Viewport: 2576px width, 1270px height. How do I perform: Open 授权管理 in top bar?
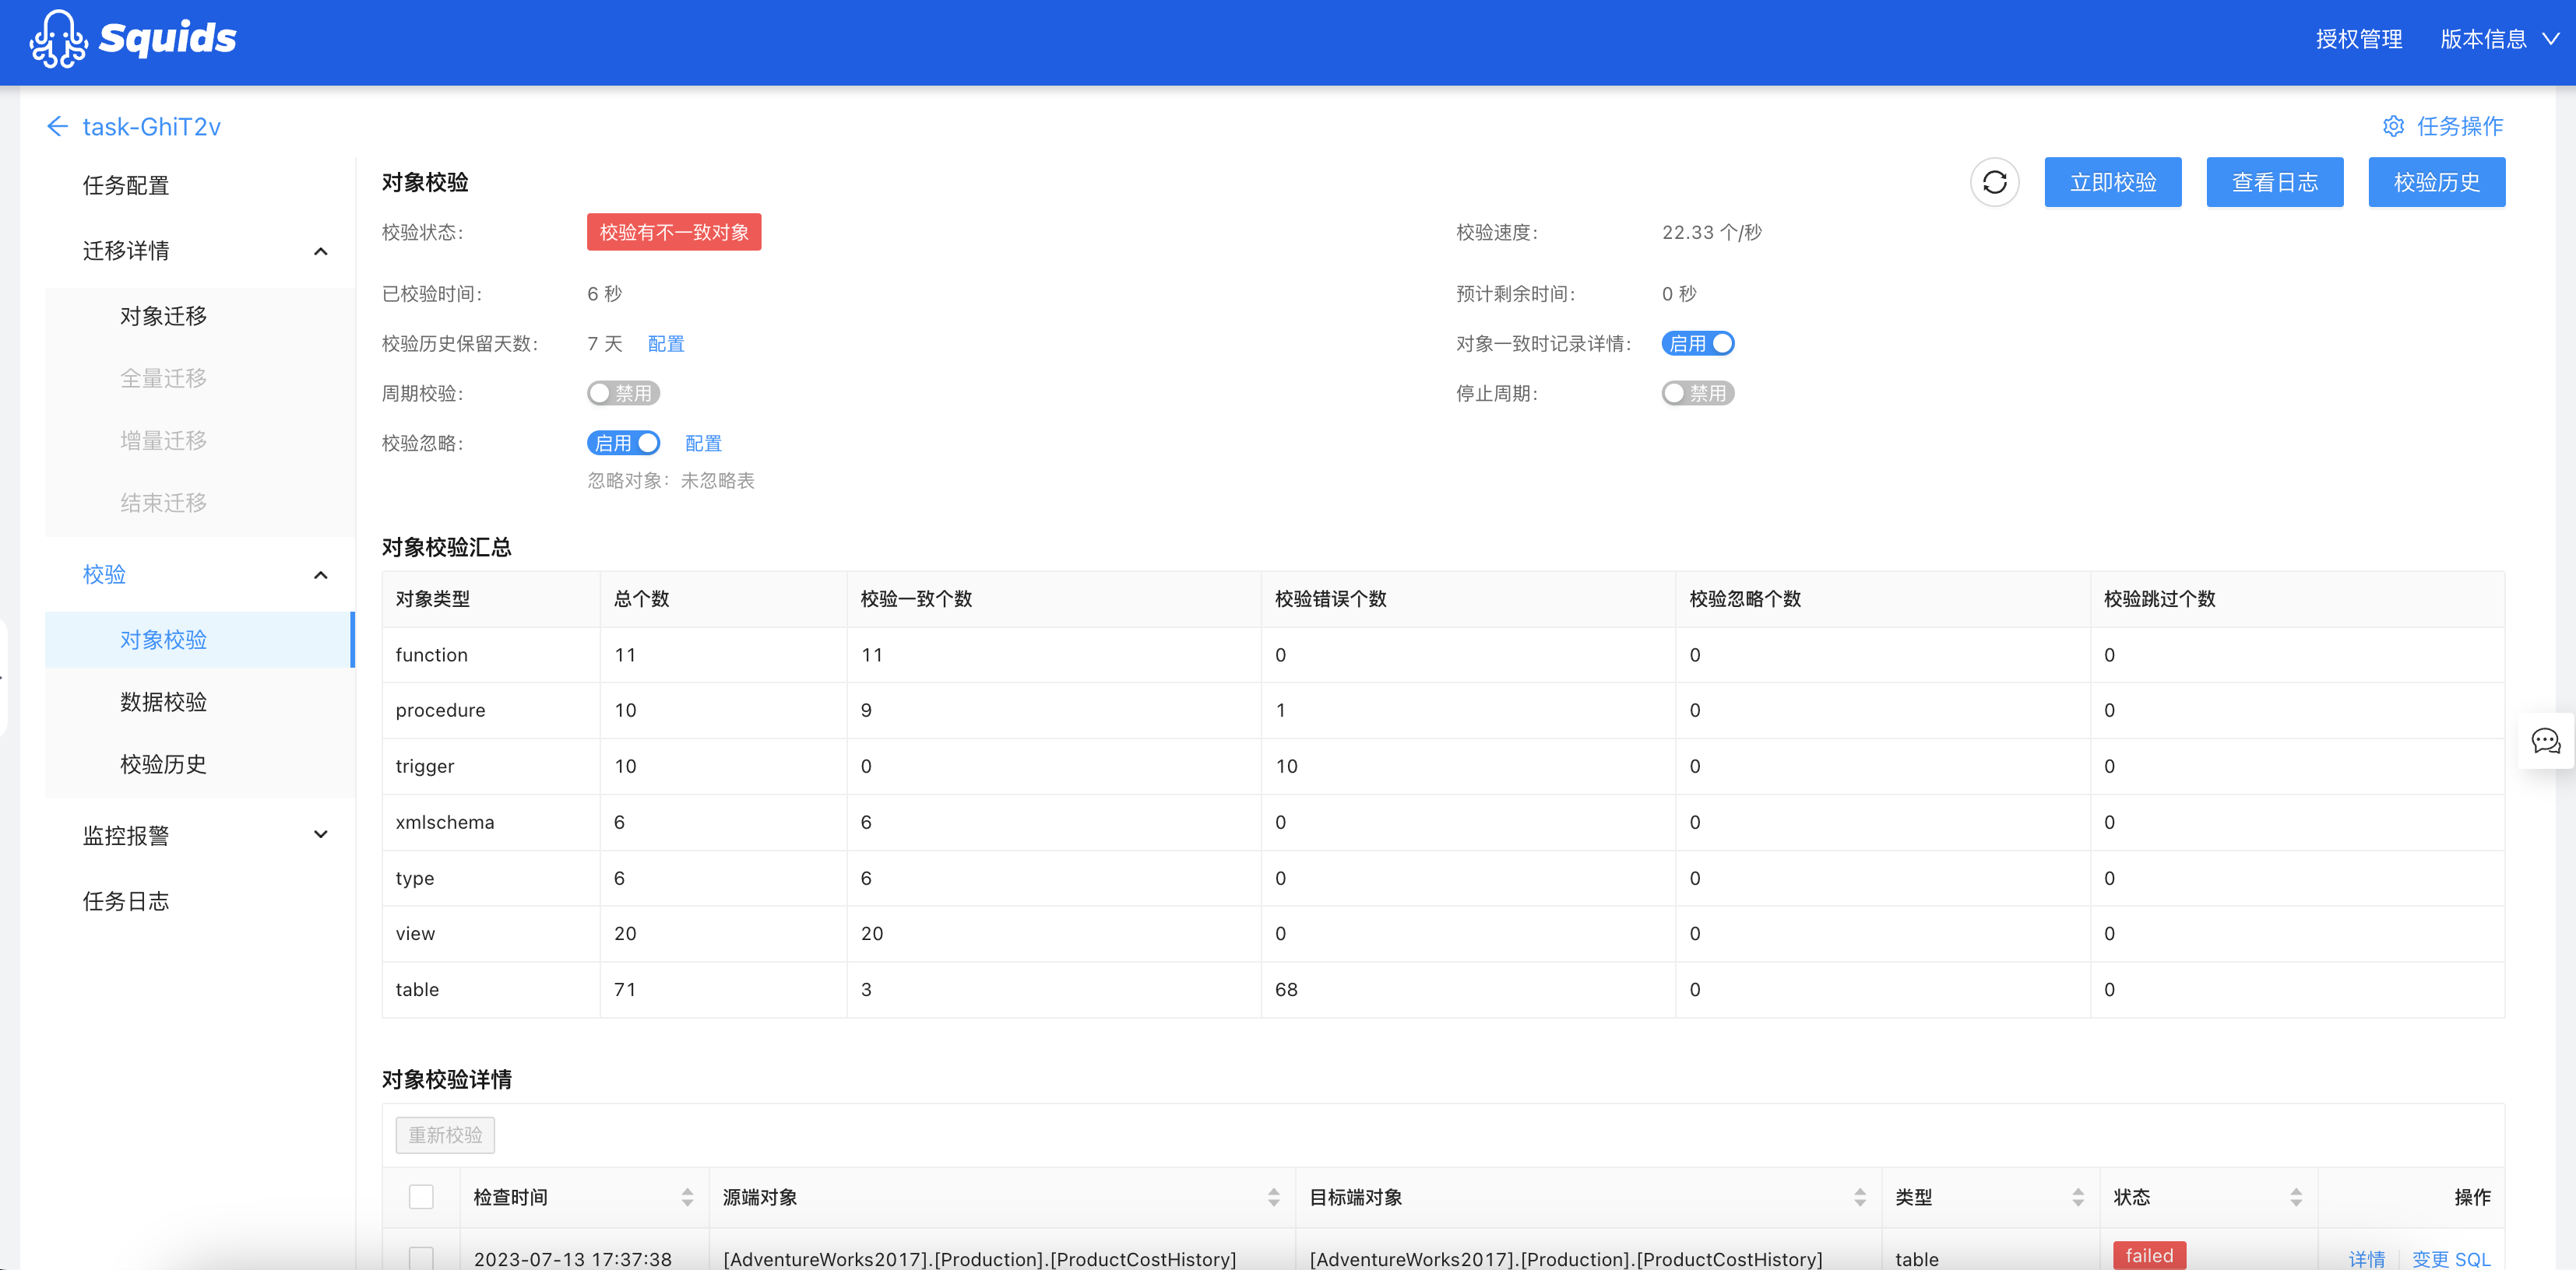tap(2358, 39)
